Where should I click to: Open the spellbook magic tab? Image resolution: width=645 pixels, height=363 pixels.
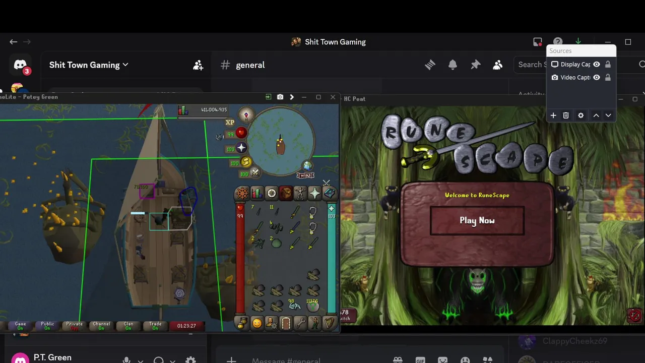tap(329, 193)
